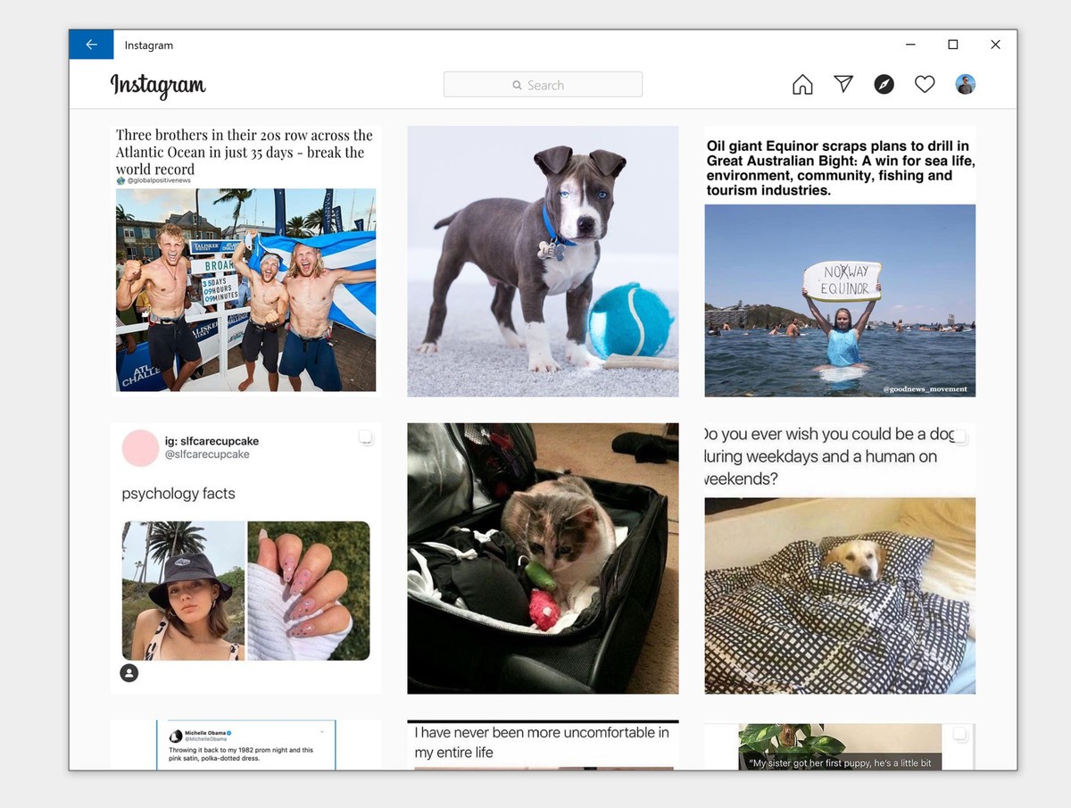
Task: Click carousel icon on dog weekdays post
Action: (x=959, y=437)
